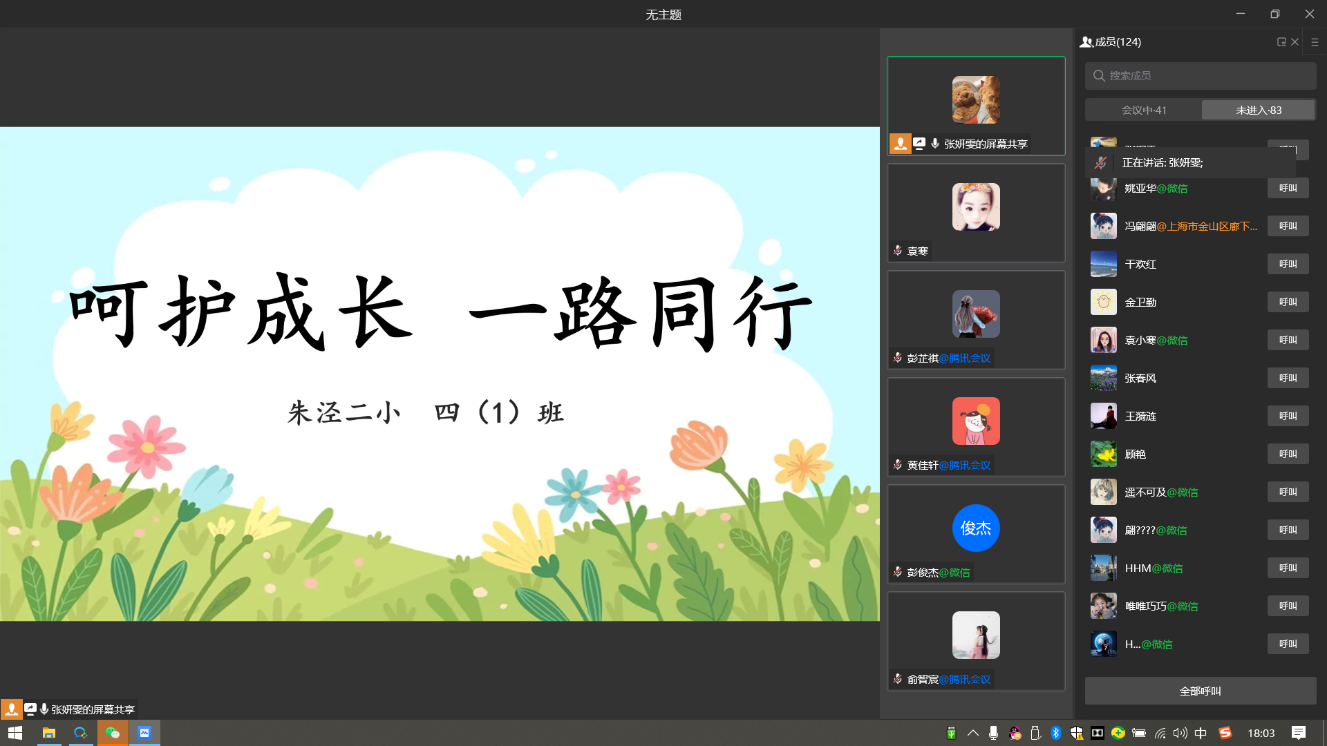Click orange host icon in 张妍雯 tile
1327x746 pixels.
pos(900,144)
